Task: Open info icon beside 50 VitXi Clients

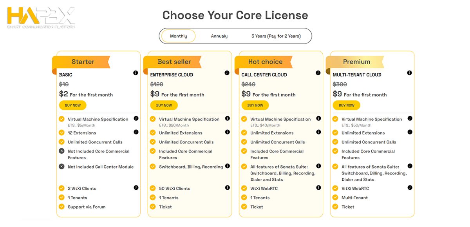Action: tap(227, 188)
